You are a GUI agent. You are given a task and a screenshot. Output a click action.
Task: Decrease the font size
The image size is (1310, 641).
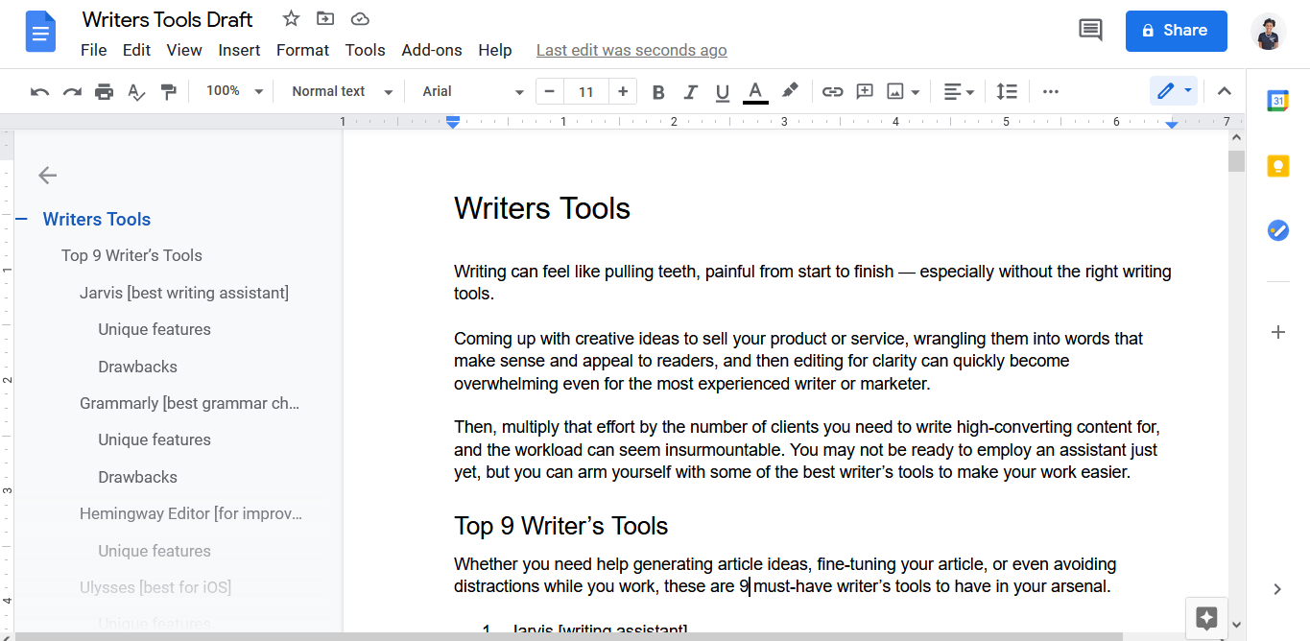tap(549, 92)
